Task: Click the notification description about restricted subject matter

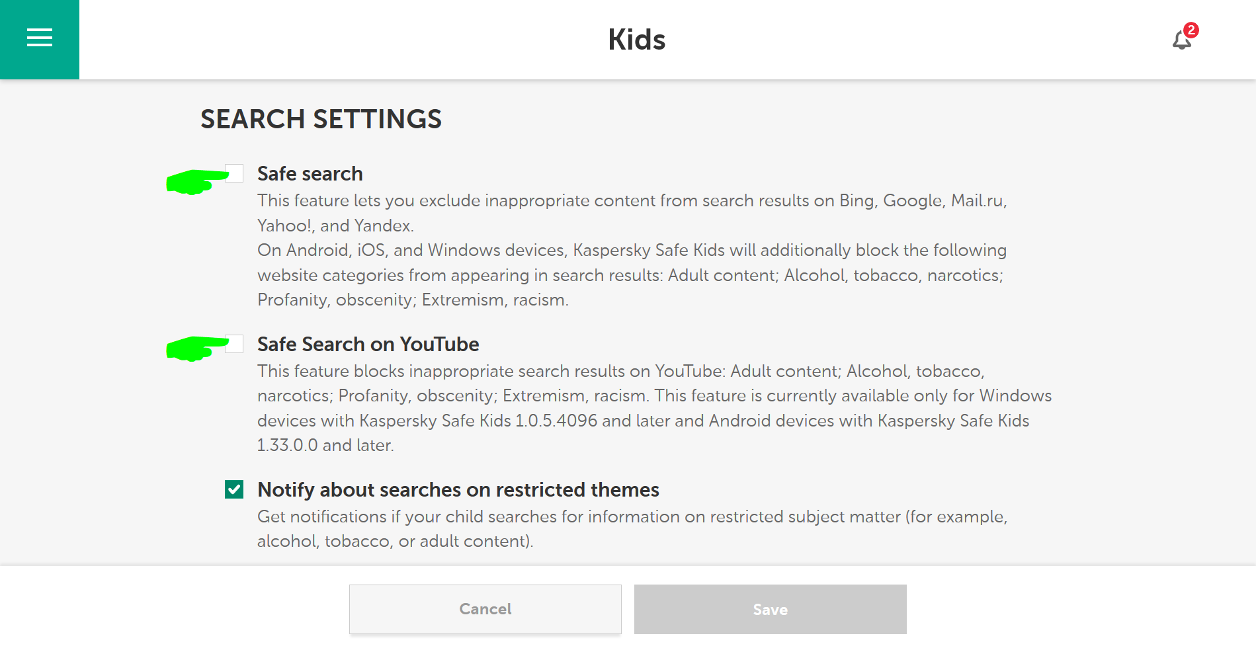Action: [x=632, y=529]
